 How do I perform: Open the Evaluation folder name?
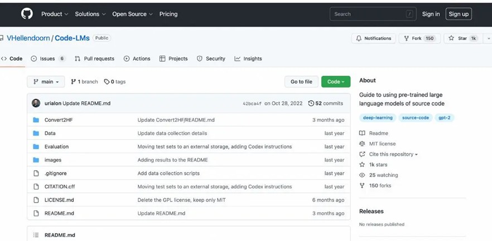(56, 146)
